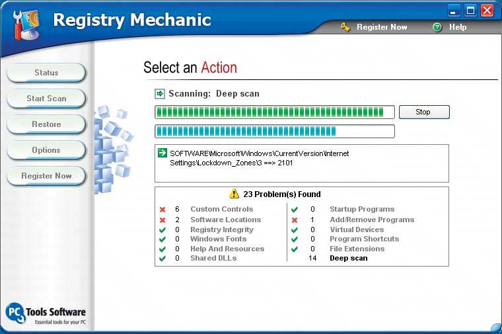Click the green arrow icon beside Scanning

(160, 93)
